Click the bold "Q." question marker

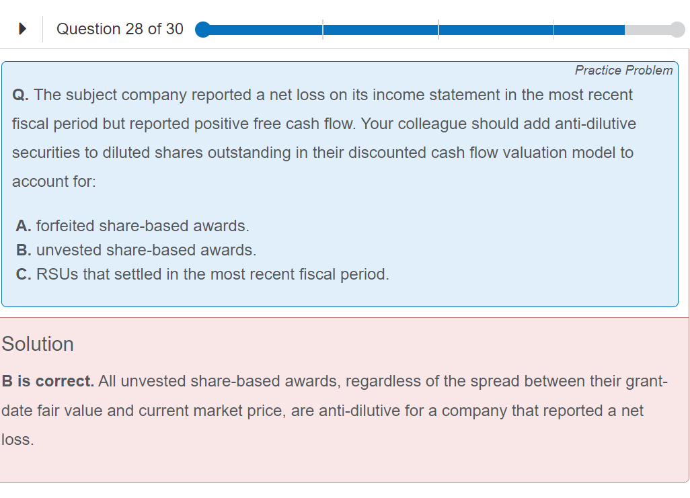tap(20, 95)
